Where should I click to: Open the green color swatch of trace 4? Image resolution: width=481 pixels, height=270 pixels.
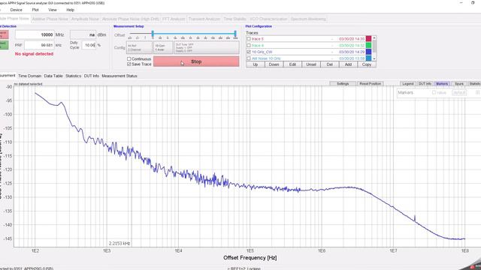[x=368, y=45]
